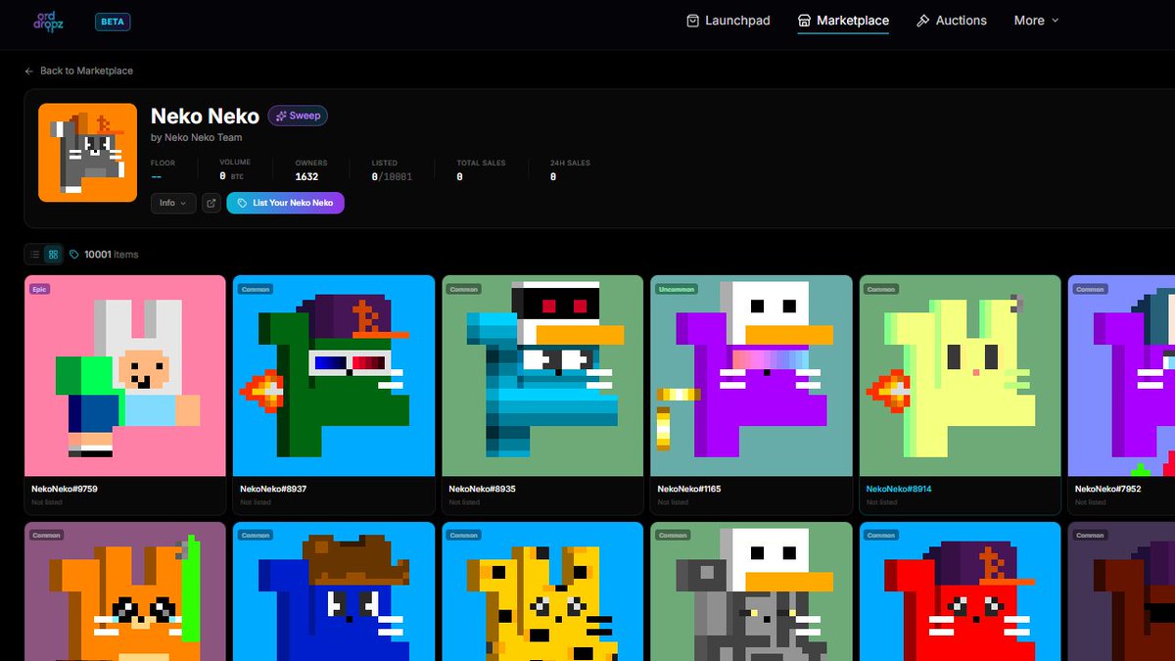Open the Marketplace tab

tap(843, 21)
